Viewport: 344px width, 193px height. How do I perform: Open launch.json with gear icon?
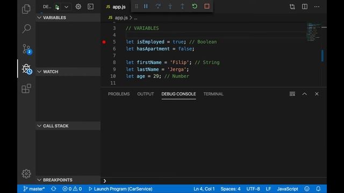[x=78, y=7]
